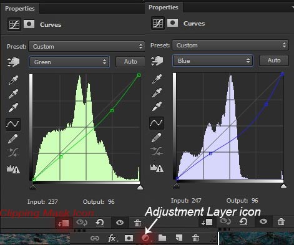This screenshot has width=294, height=245.
Task: Expand the left Preset Custom dropdown
Action: coord(87,46)
